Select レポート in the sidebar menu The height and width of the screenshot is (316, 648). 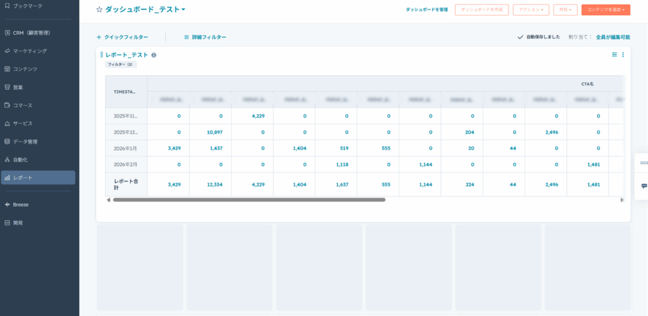pos(38,178)
